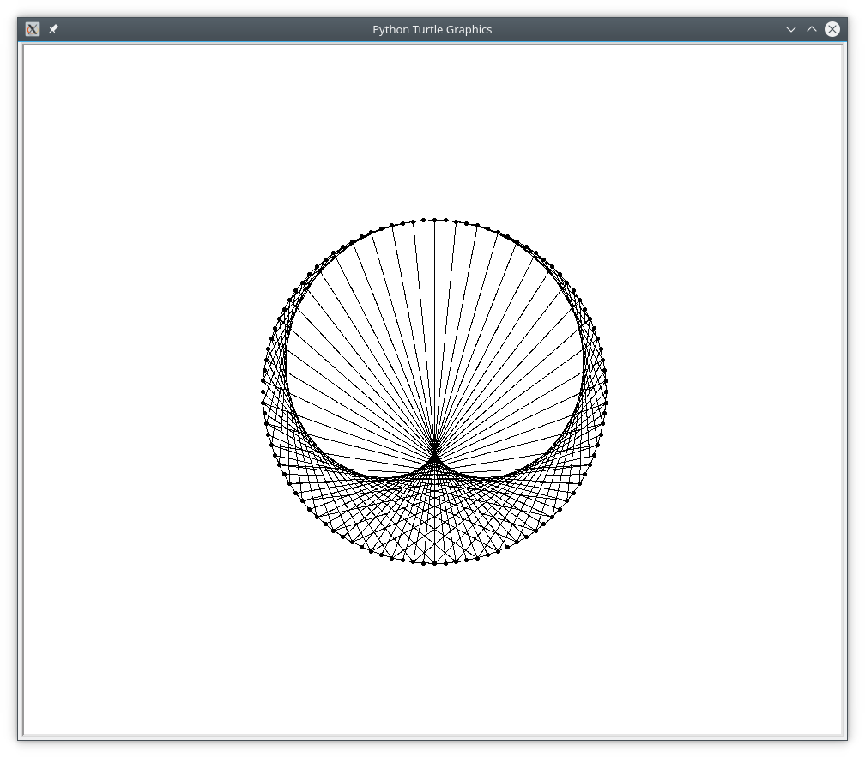Toggle the pin window icon
This screenshot has height=758, width=865.
pos(53,29)
